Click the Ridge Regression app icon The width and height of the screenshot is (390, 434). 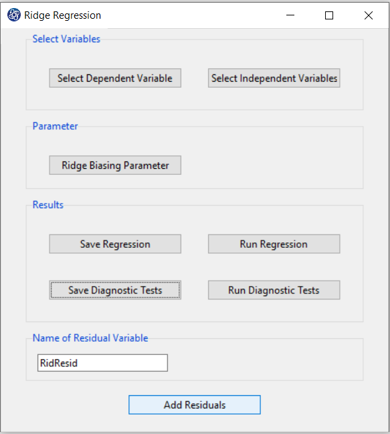click(x=14, y=15)
